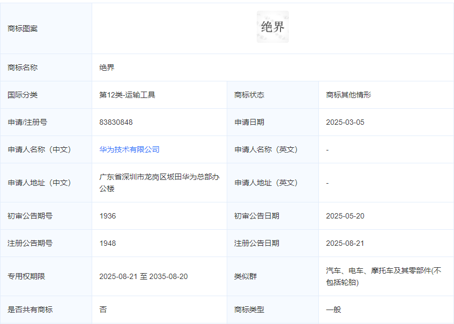This screenshot has width=454, height=324.
Task: Select the 申请日期 label
Action: tap(249, 122)
